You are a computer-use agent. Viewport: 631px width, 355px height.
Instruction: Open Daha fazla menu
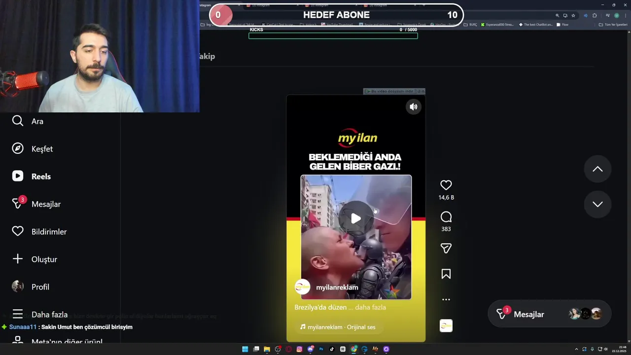coord(39,314)
